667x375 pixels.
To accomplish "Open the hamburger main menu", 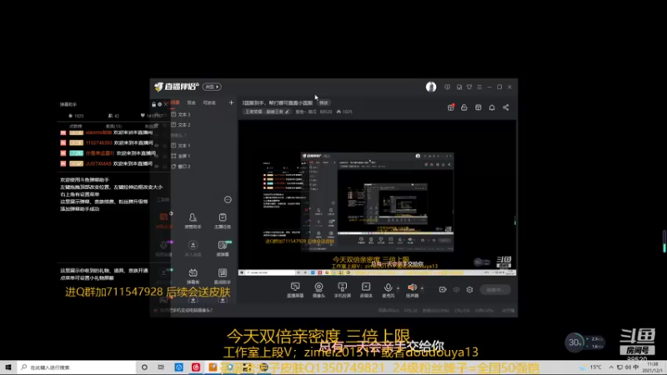I will tap(479, 87).
